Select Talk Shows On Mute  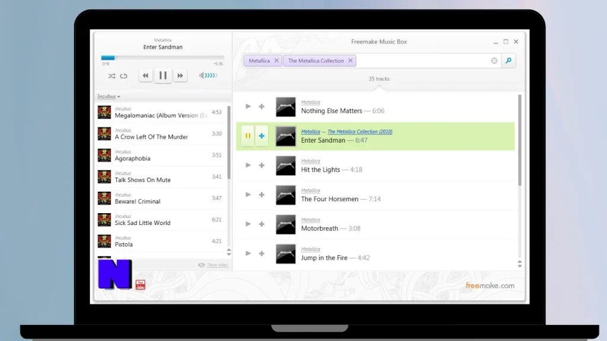click(x=161, y=176)
